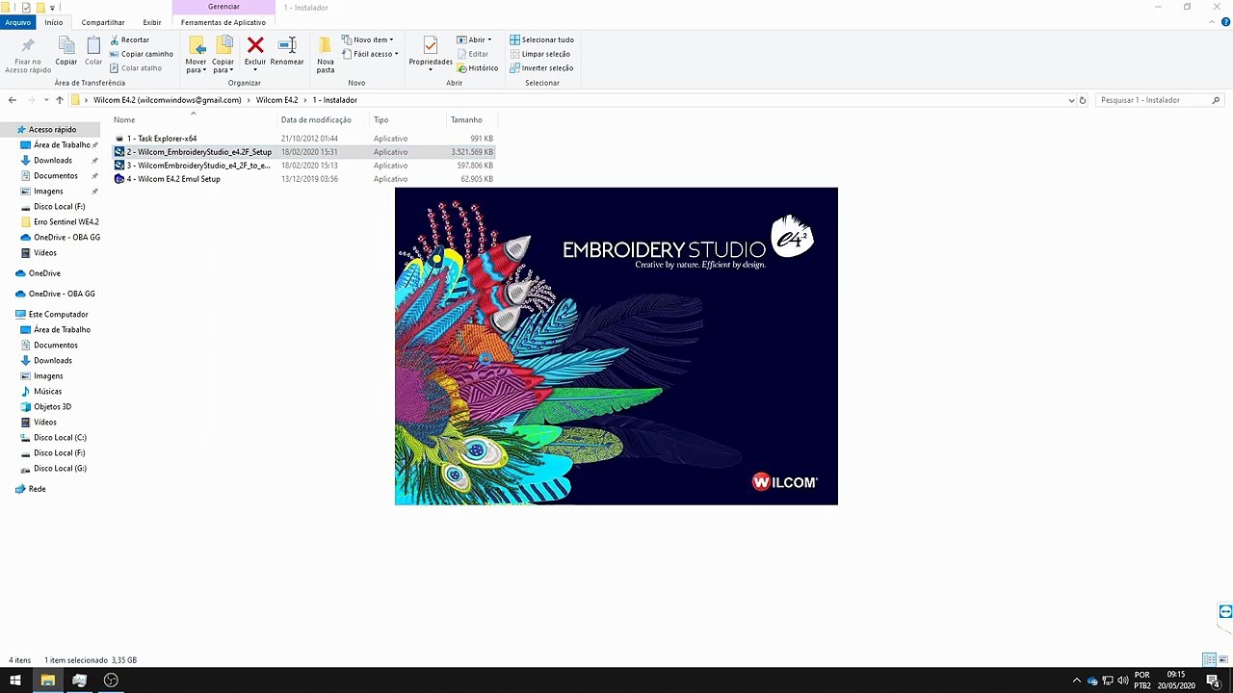1233x693 pixels.
Task: Switch to the Início ribbon tab
Action: pyautogui.click(x=53, y=22)
